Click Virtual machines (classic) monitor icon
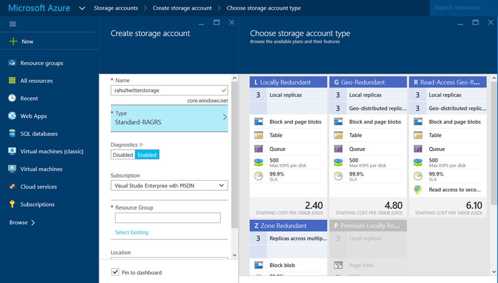This screenshot has height=283, width=498. [12, 151]
